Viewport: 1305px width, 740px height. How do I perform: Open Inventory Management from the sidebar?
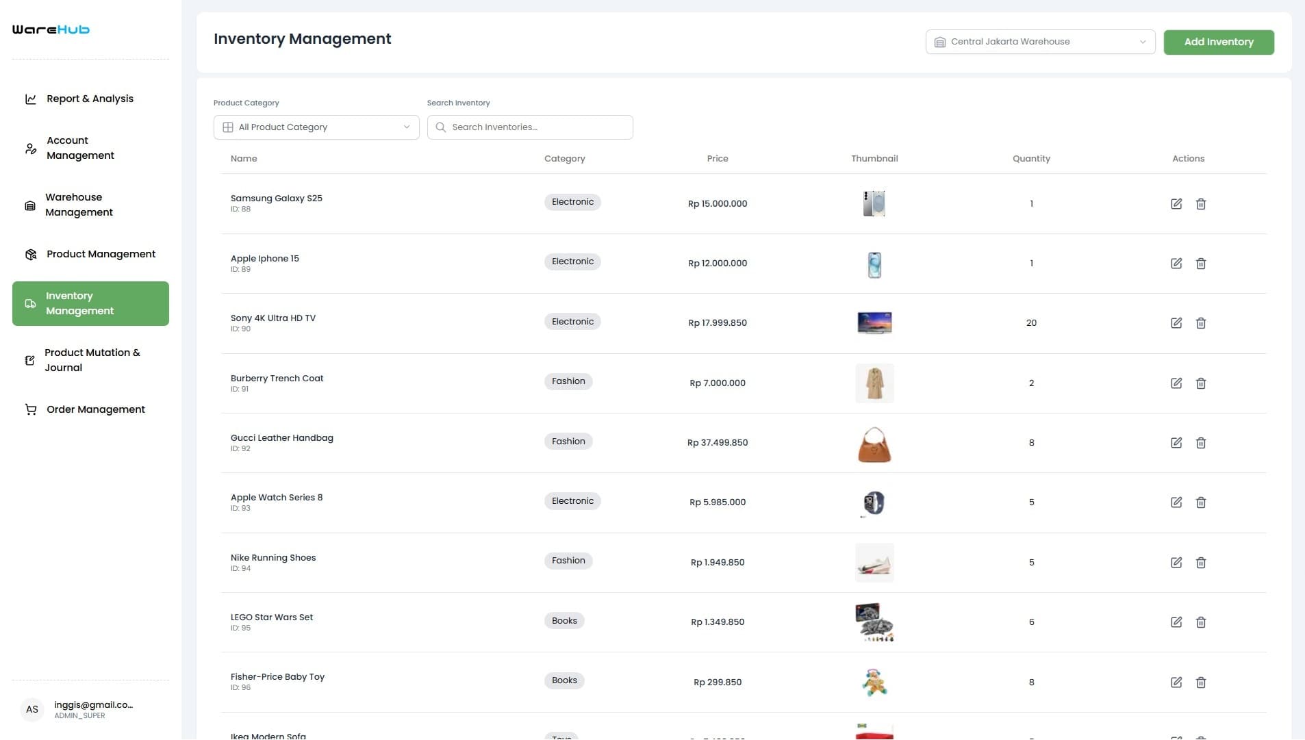coord(91,303)
